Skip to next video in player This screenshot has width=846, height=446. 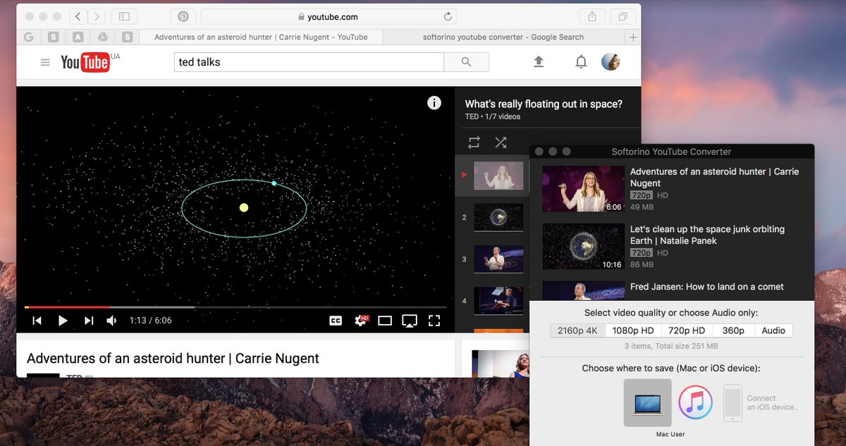89,321
